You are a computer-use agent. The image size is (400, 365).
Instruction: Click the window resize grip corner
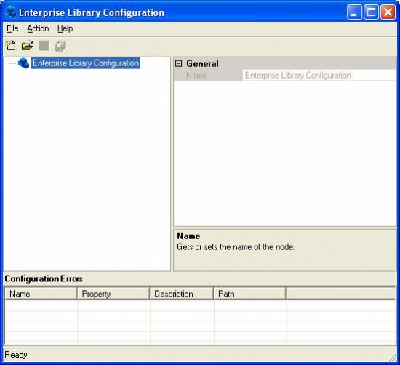tap(391, 356)
